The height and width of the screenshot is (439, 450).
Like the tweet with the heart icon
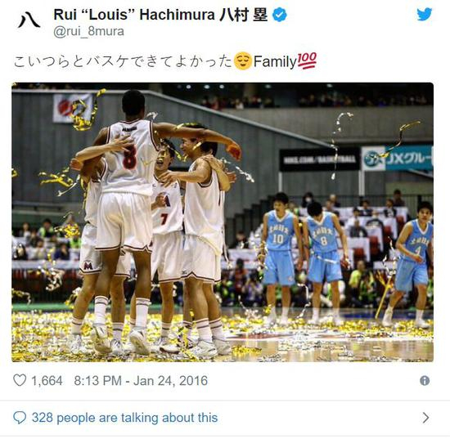coord(20,380)
